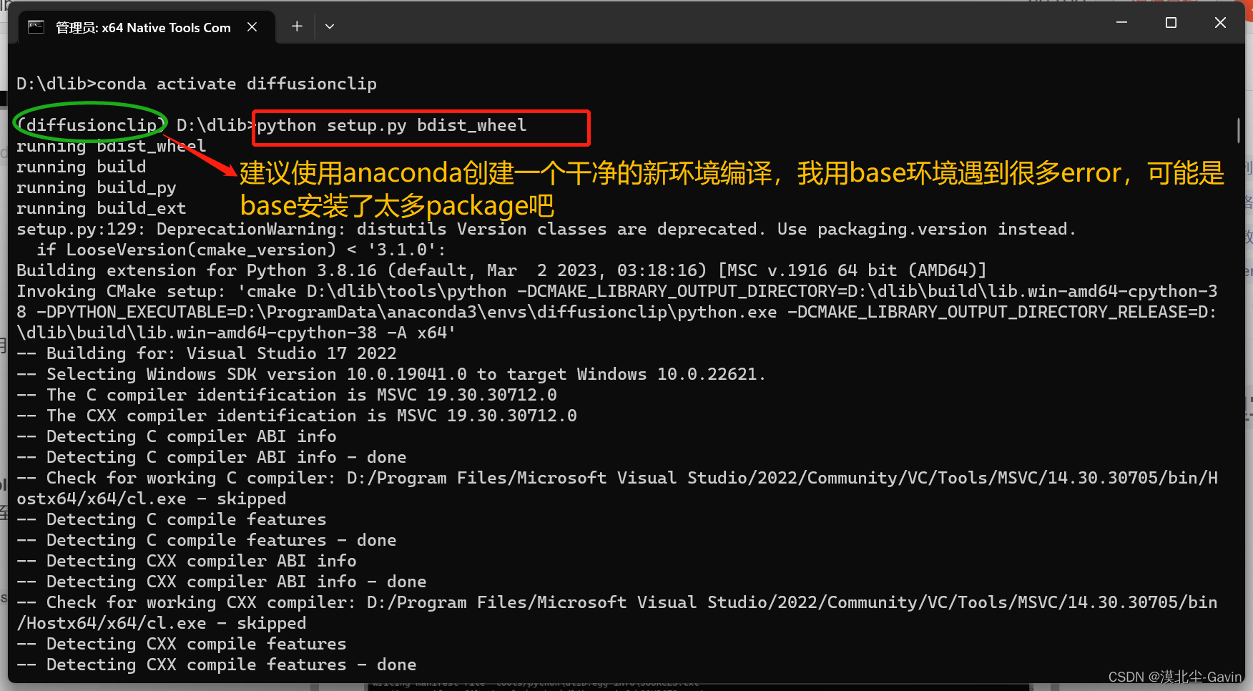Click 'Detecting CXX compile features - done'
Viewport: 1253px width, 691px height.
click(217, 665)
